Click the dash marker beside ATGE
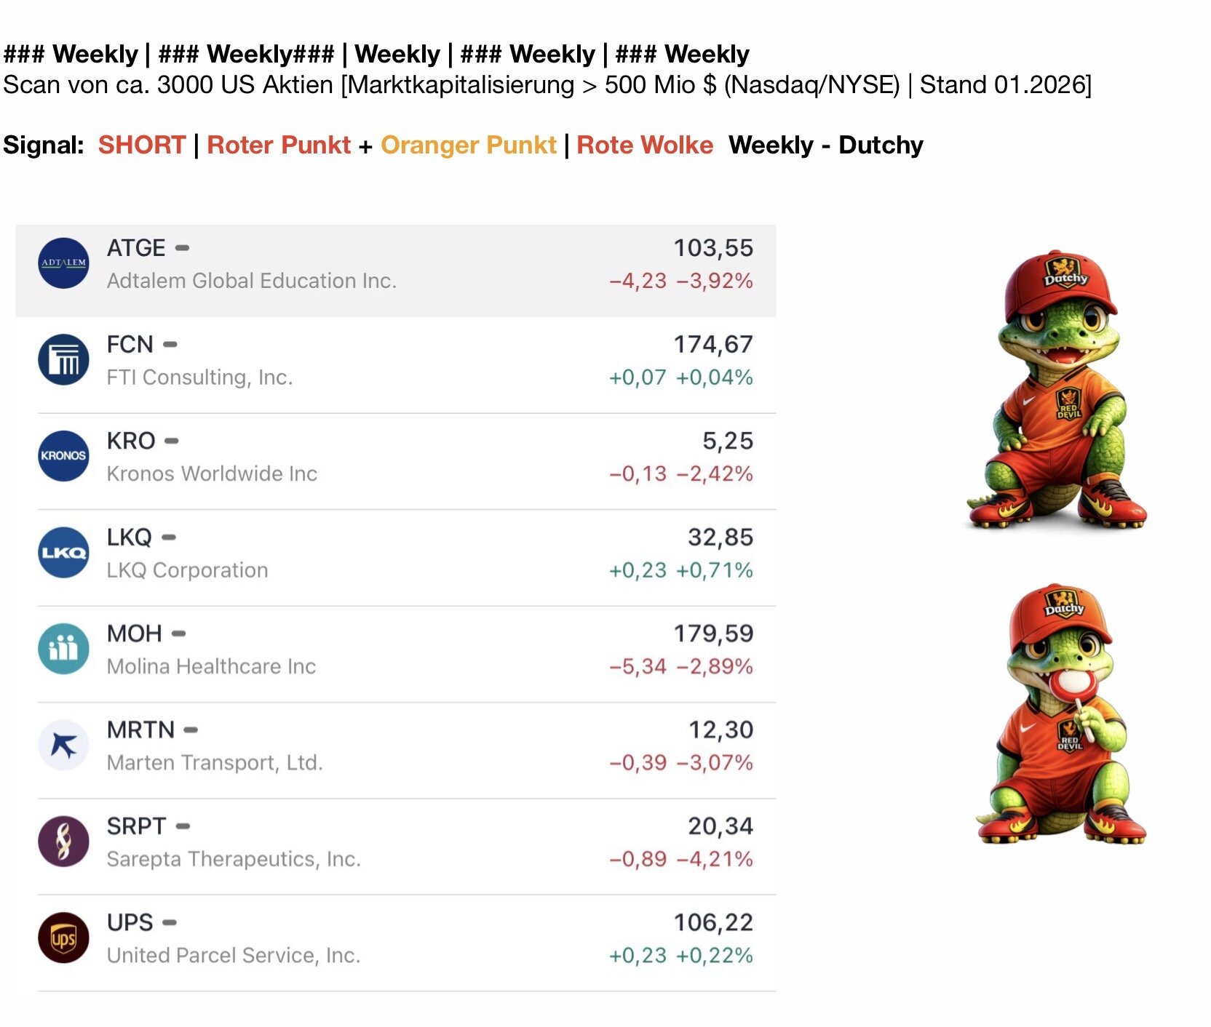 click(x=183, y=248)
